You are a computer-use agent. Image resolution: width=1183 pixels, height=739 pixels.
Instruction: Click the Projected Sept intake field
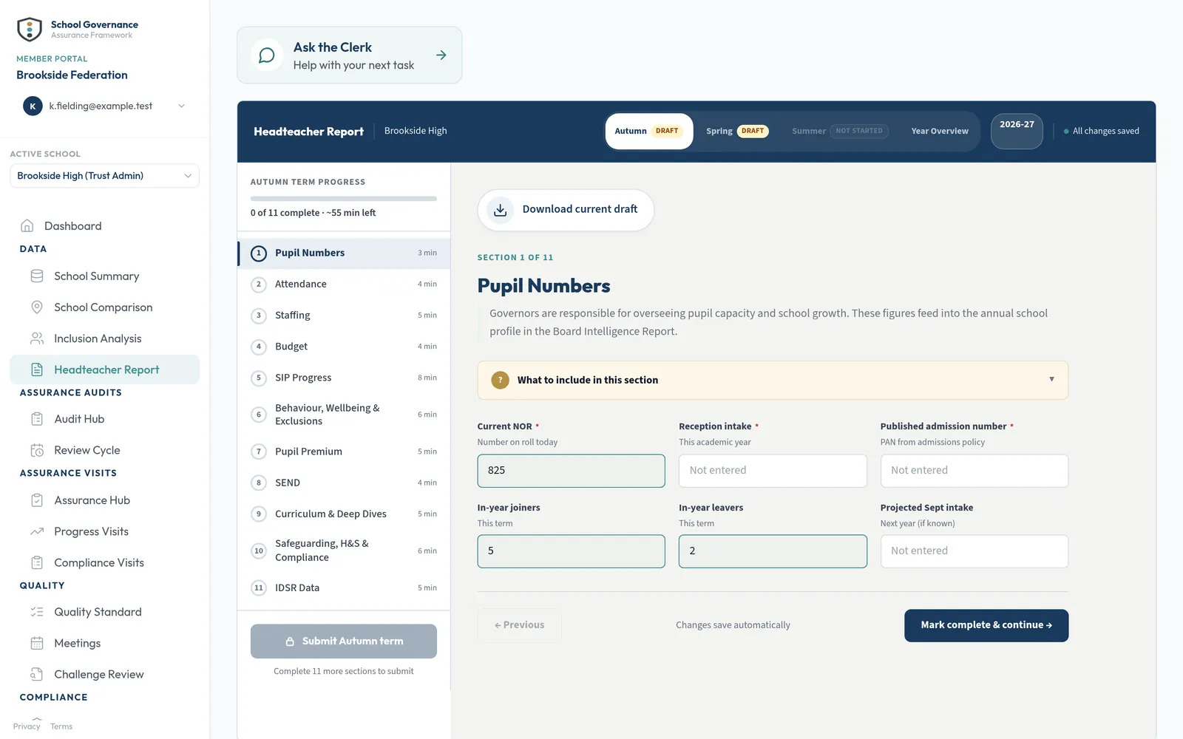[x=974, y=551]
